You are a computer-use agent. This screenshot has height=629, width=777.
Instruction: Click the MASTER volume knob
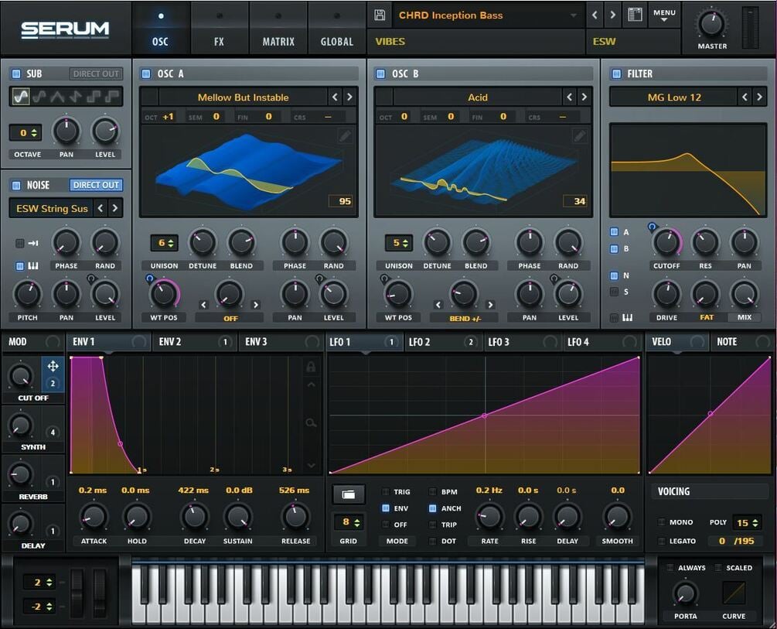pyautogui.click(x=711, y=23)
